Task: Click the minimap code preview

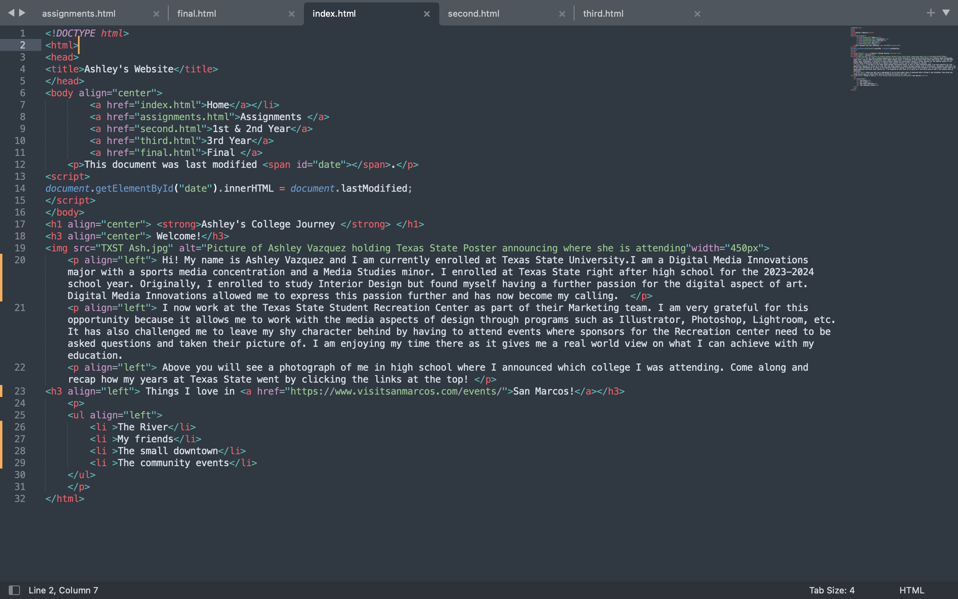Action: pyautogui.click(x=902, y=59)
